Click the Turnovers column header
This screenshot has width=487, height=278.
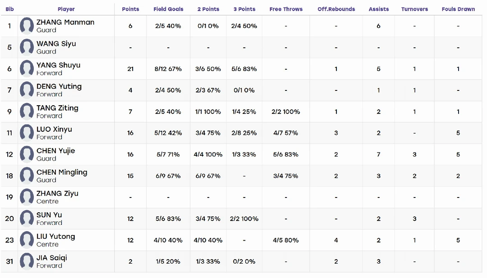(x=414, y=9)
